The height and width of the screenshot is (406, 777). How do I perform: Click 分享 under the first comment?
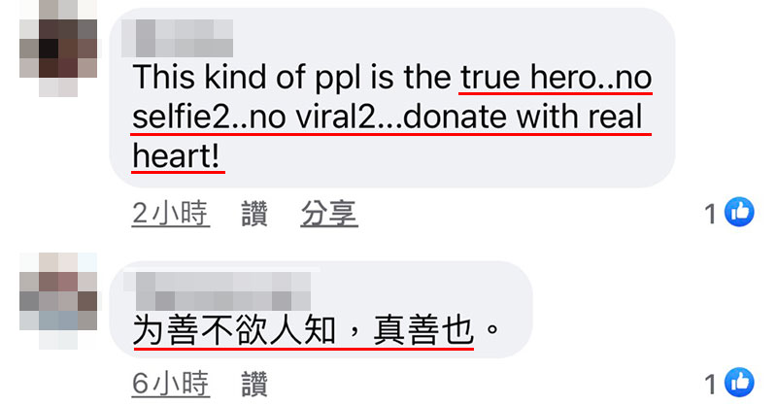coord(329,214)
